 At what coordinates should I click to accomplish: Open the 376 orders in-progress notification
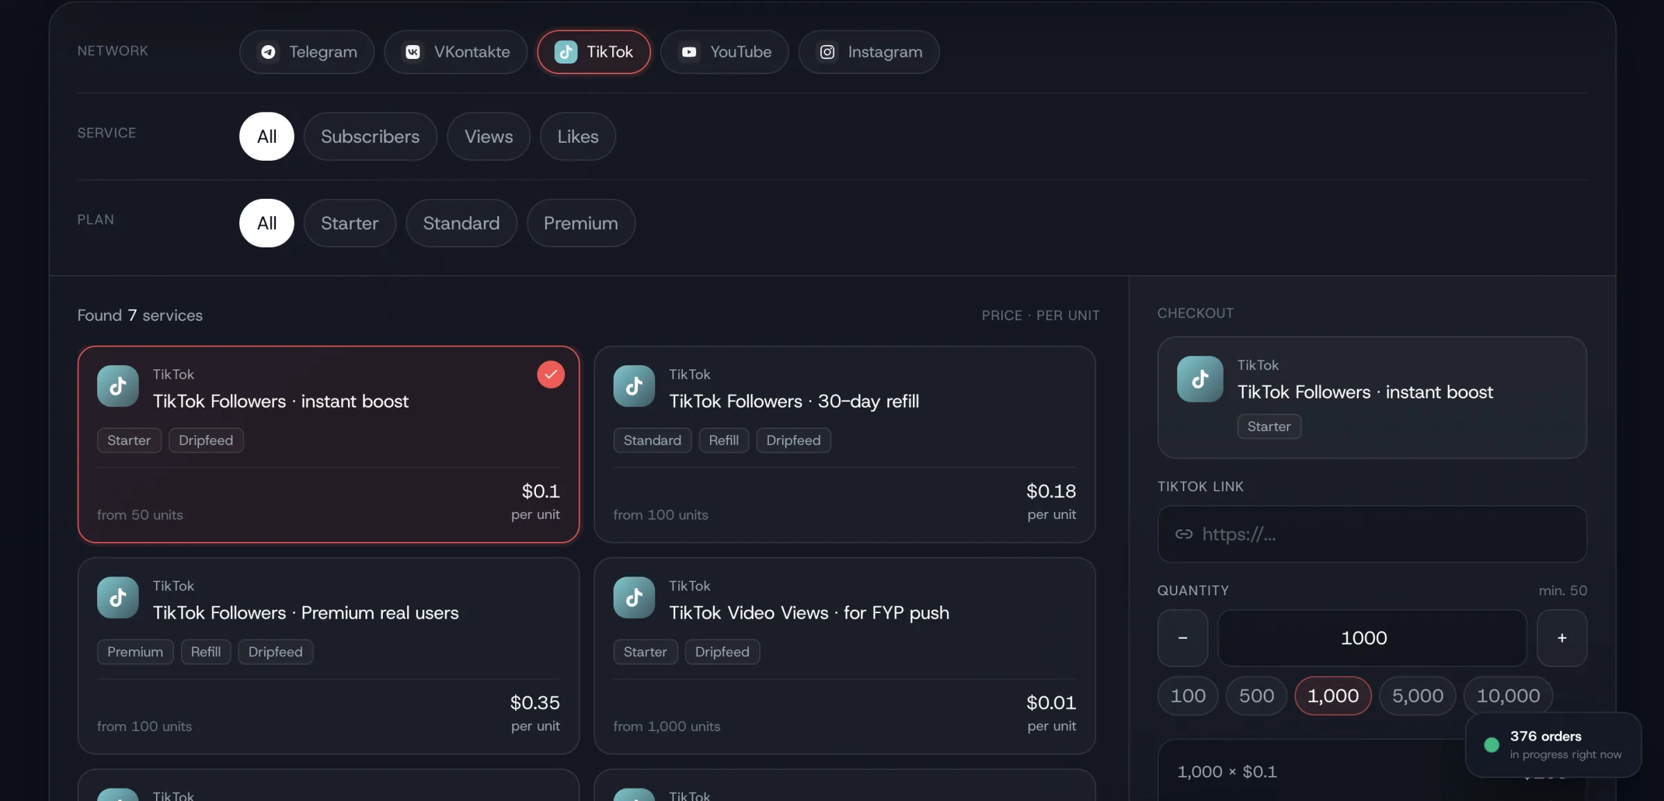click(x=1553, y=745)
